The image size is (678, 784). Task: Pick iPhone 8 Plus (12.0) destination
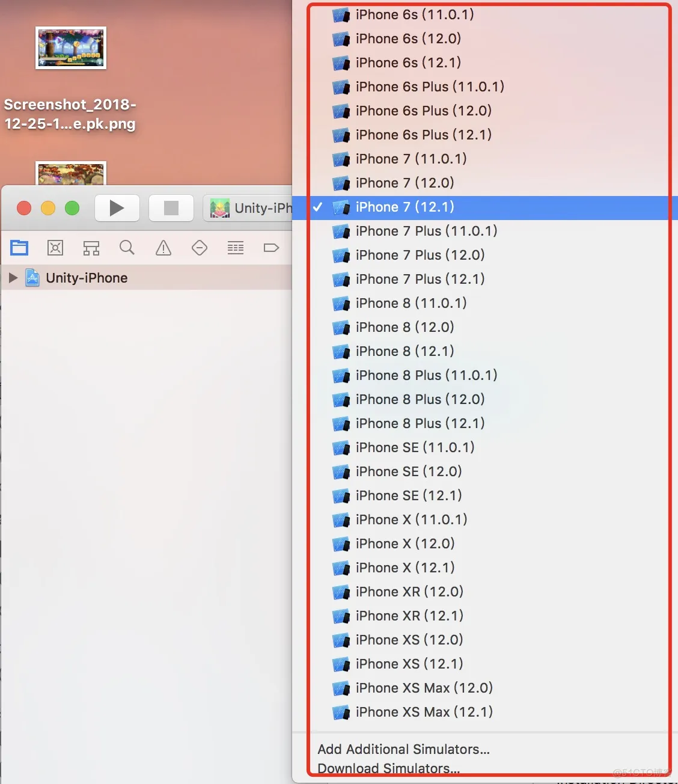[x=485, y=399]
